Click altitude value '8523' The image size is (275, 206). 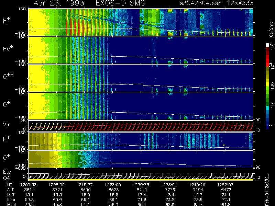click(113, 190)
